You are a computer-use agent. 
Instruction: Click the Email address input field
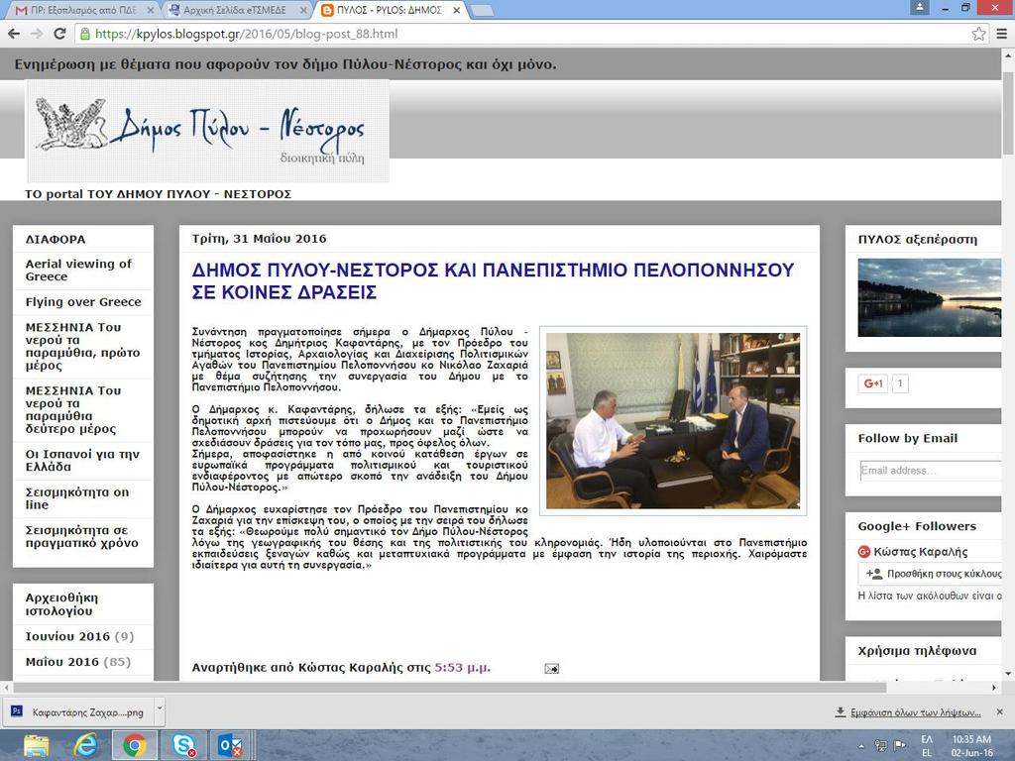pos(931,471)
